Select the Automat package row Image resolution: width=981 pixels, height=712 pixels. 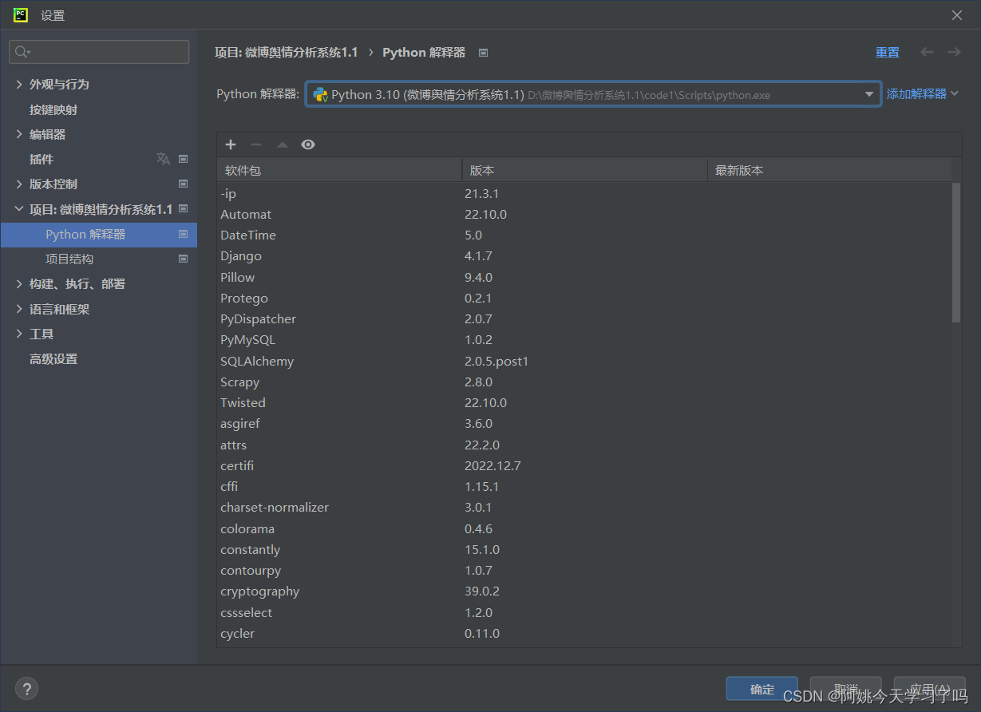[x=584, y=214]
